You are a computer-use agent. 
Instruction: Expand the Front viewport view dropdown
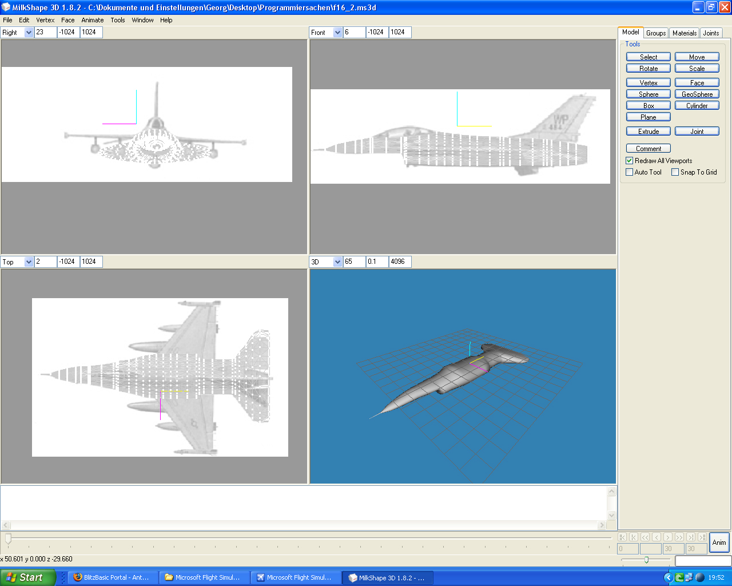pyautogui.click(x=337, y=33)
